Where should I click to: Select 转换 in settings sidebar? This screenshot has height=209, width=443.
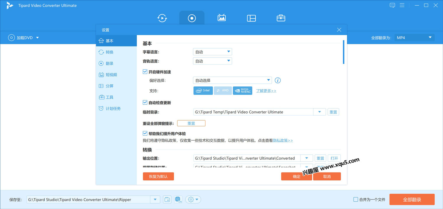[x=116, y=52]
